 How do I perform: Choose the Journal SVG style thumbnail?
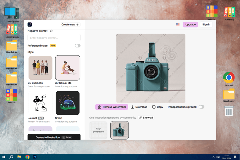coord(40,103)
